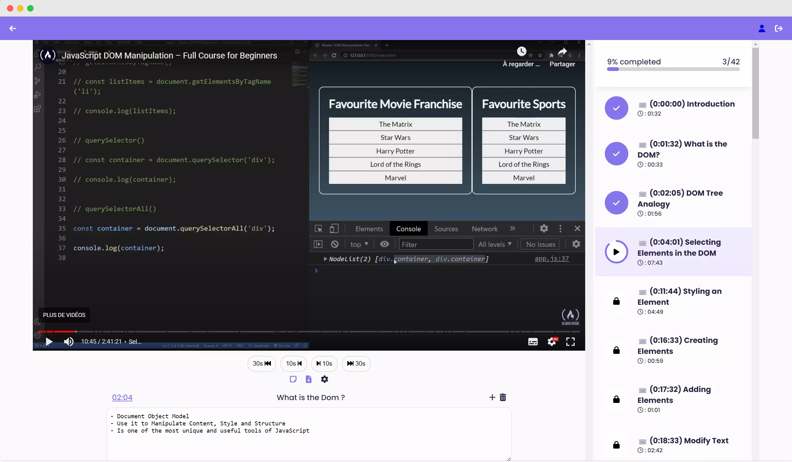Toggle the live expression eye icon
Viewport: 792px width, 462px height.
click(x=384, y=244)
